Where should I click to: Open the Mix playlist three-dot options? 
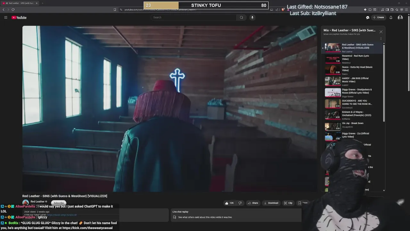[381, 38]
